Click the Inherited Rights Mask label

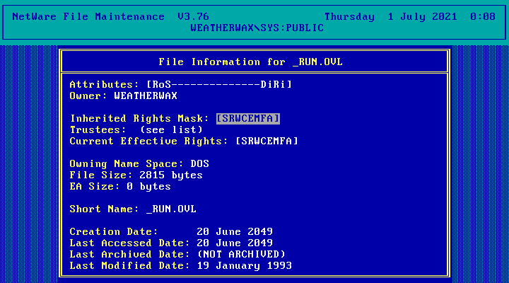pos(139,118)
